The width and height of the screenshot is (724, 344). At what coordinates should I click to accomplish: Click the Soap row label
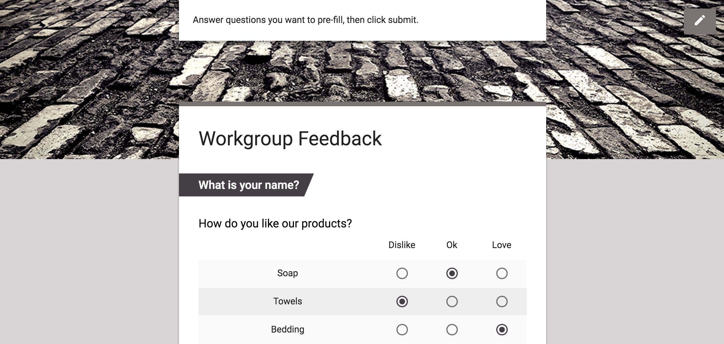(x=287, y=273)
